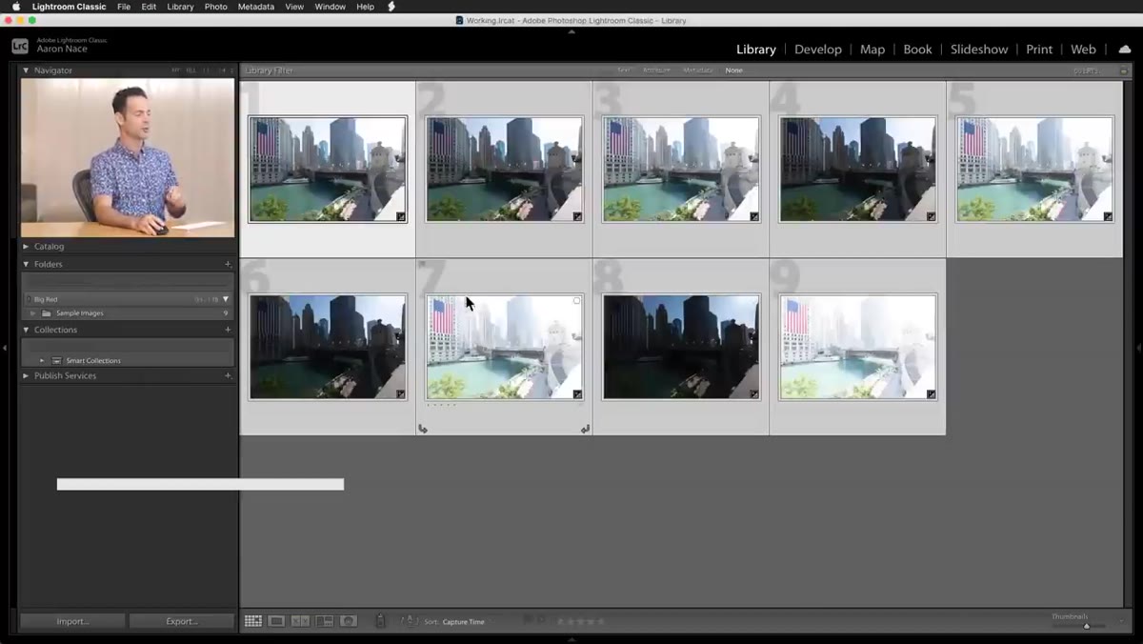The height and width of the screenshot is (644, 1143).
Task: Switch to the Develop module
Action: tap(818, 50)
